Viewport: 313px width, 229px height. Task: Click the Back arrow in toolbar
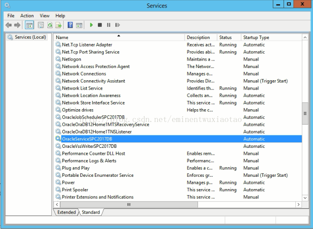click(9, 25)
